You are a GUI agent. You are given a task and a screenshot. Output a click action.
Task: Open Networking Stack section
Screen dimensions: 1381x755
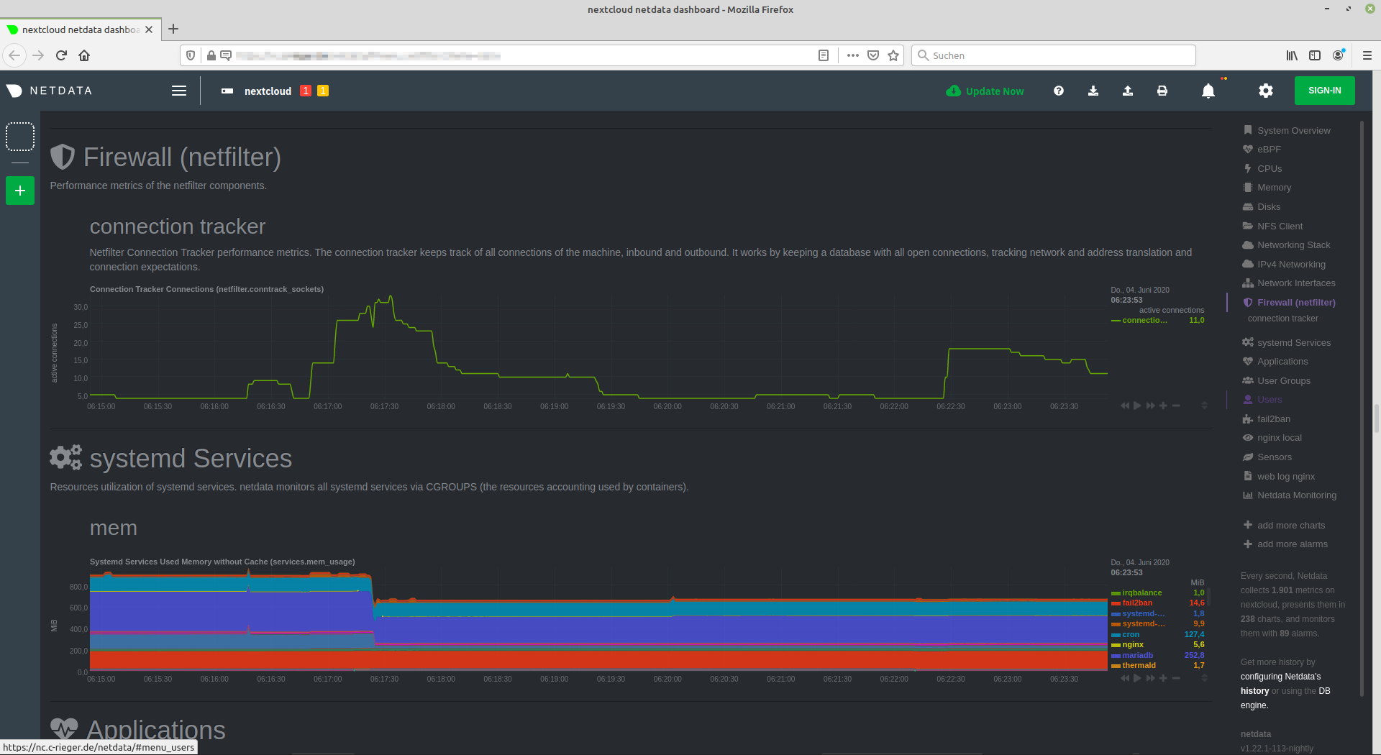point(1287,245)
